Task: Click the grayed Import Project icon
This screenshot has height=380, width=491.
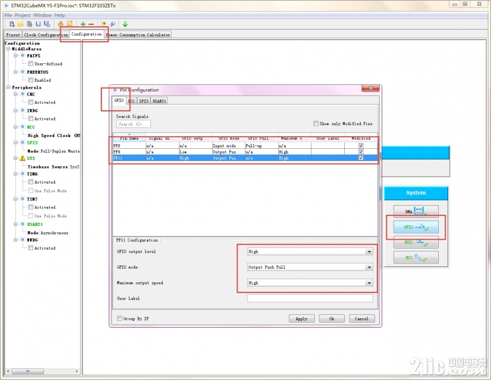Action: pyautogui.click(x=30, y=24)
